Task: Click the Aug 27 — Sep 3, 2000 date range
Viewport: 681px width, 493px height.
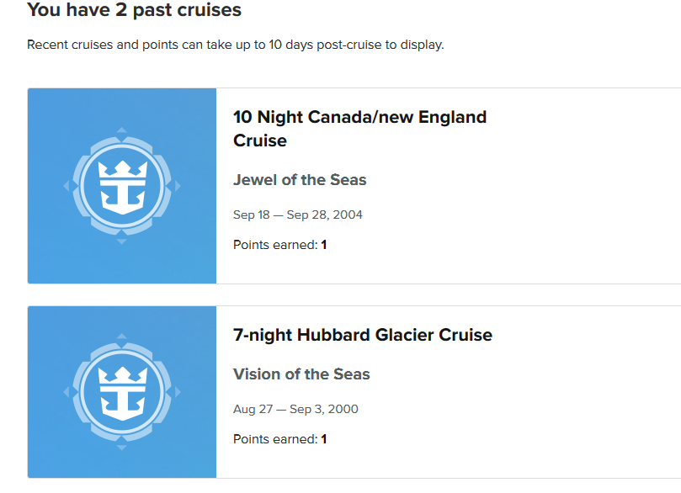Action: pyautogui.click(x=295, y=409)
